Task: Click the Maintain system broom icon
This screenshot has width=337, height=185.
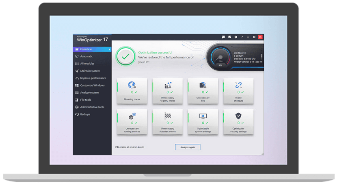Action: point(77,71)
